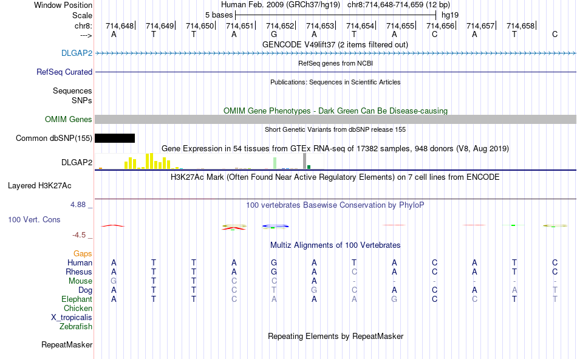Click 'Multiz Alignments of 100 Vertebrates' title
Image resolution: width=577 pixels, height=359 pixels.
[335, 245]
